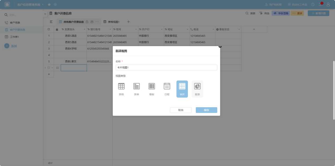
Task: Close the 新建视图 dialog
Action: (x=220, y=46)
